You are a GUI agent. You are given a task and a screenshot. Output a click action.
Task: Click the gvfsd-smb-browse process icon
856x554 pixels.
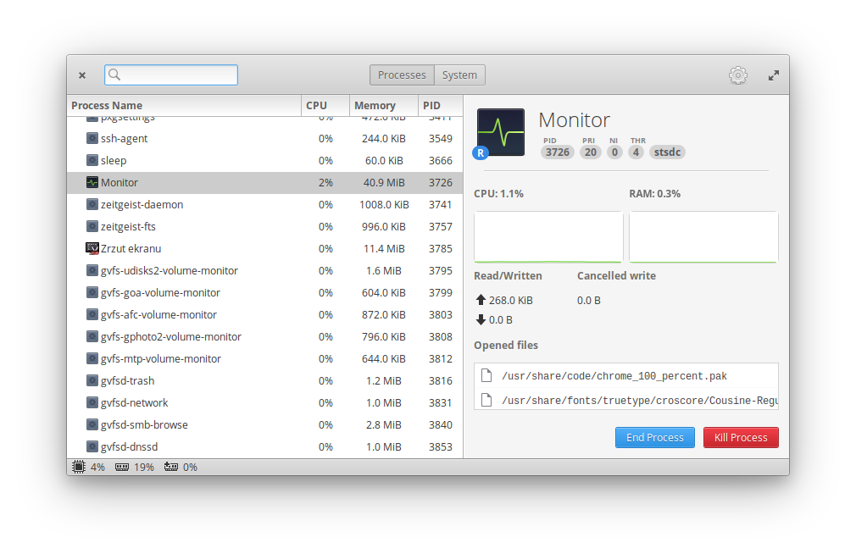click(x=92, y=424)
